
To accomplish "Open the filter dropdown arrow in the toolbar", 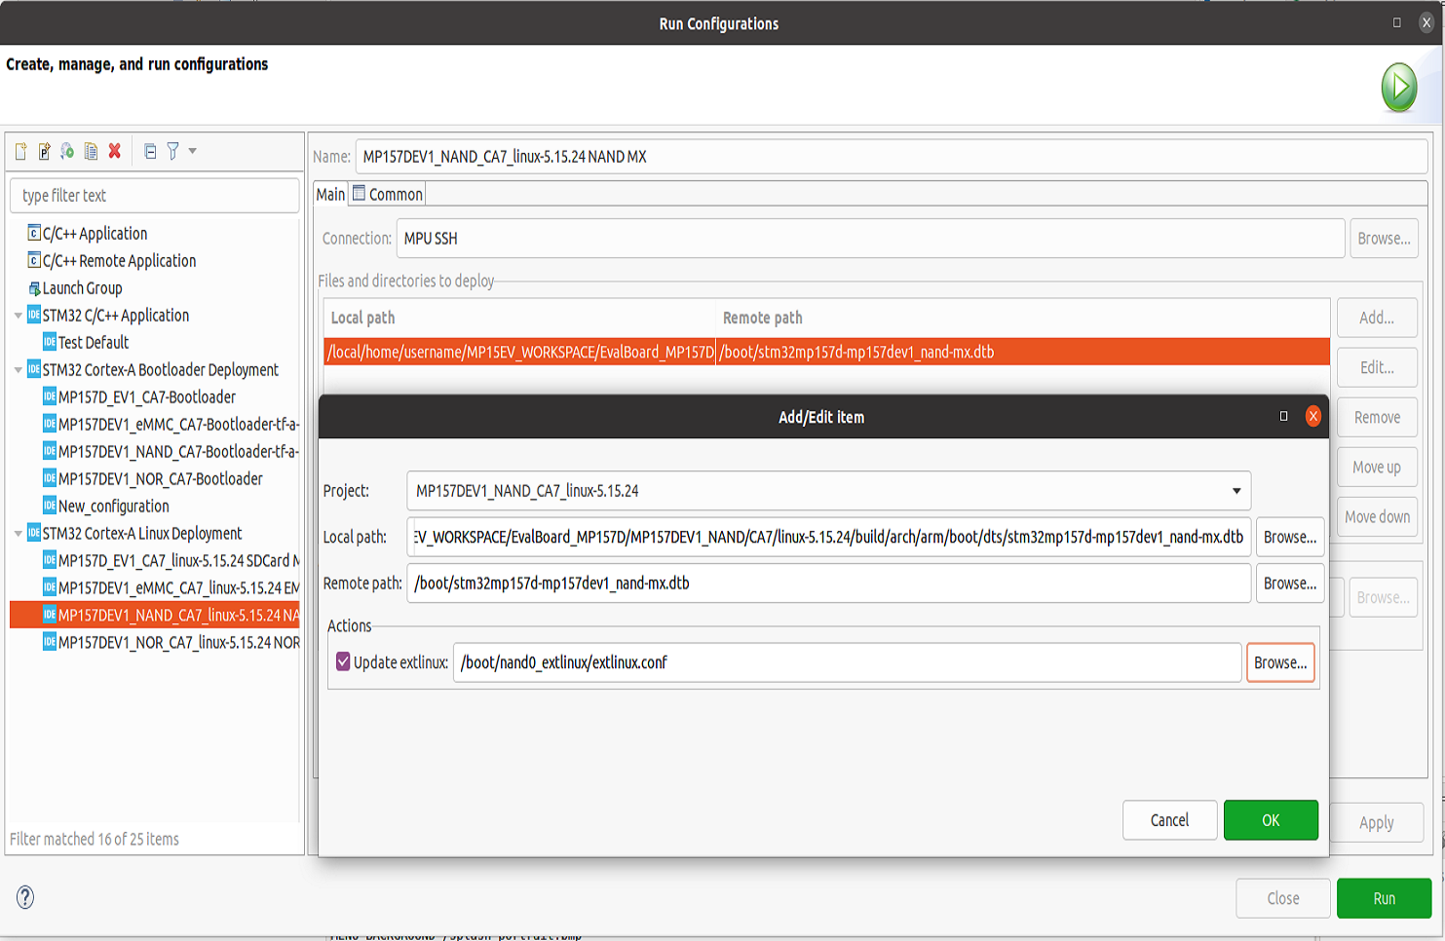I will click(193, 151).
